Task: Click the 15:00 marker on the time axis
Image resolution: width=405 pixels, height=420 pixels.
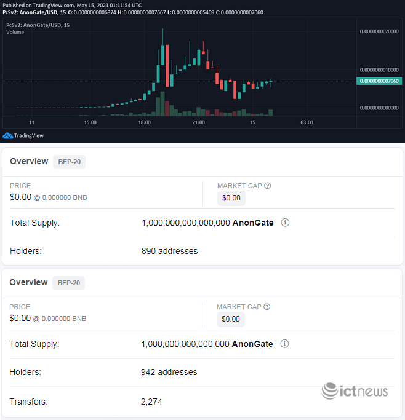Action: pos(90,122)
